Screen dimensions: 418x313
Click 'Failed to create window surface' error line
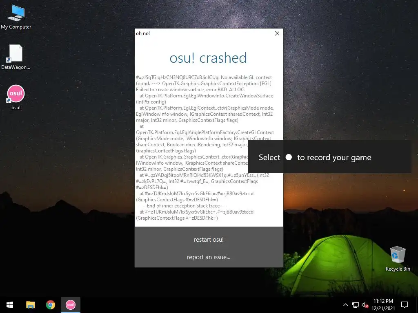tap(190, 89)
